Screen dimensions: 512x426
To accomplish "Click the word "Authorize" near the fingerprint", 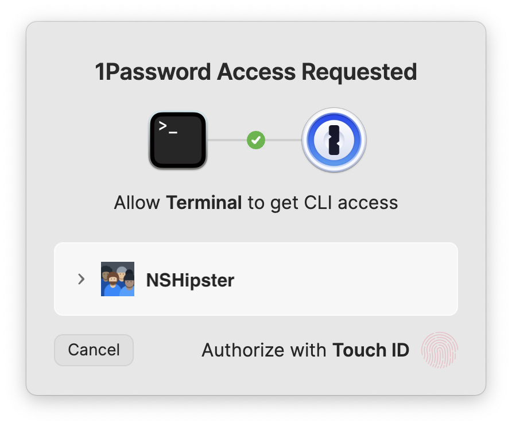I will [243, 350].
